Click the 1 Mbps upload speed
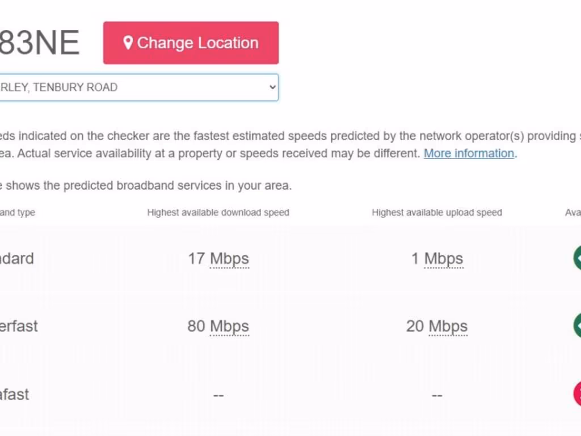This screenshot has width=581, height=436. pos(437,259)
